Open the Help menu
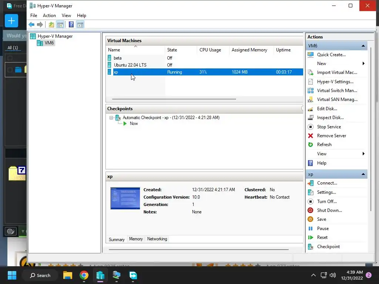The width and height of the screenshot is (379, 284). click(x=81, y=16)
